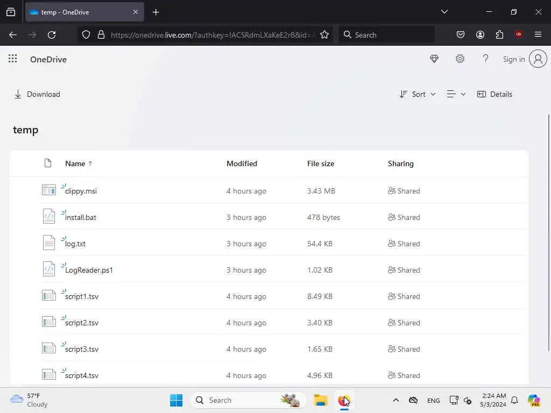Click the Download button
This screenshot has height=413, width=551.
pos(37,94)
